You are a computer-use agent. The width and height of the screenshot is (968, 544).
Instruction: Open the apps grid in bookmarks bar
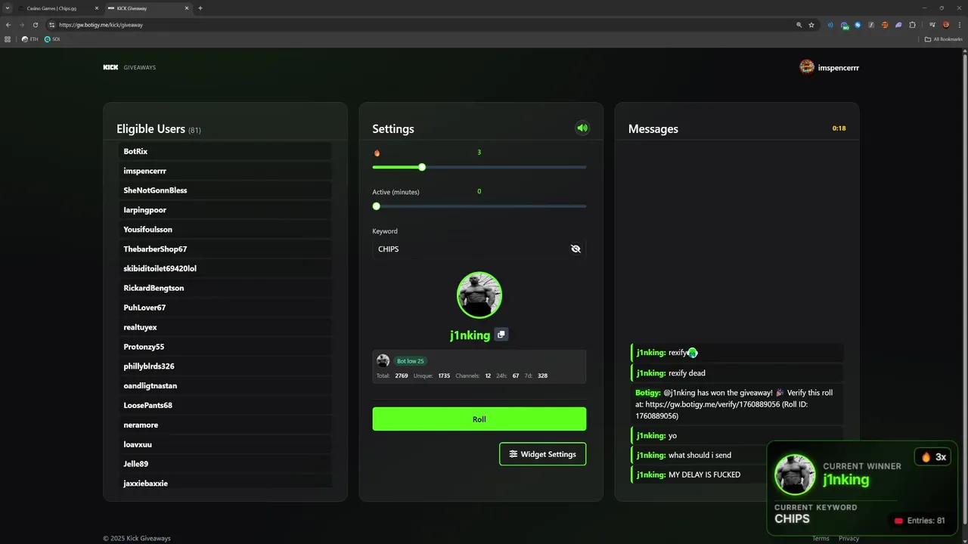click(8, 39)
